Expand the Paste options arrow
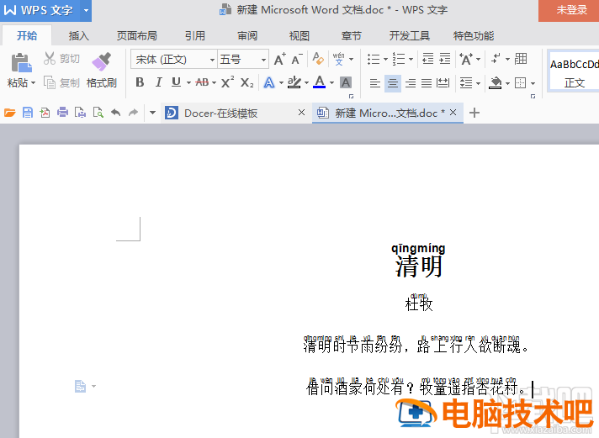599x438 pixels. [x=34, y=83]
